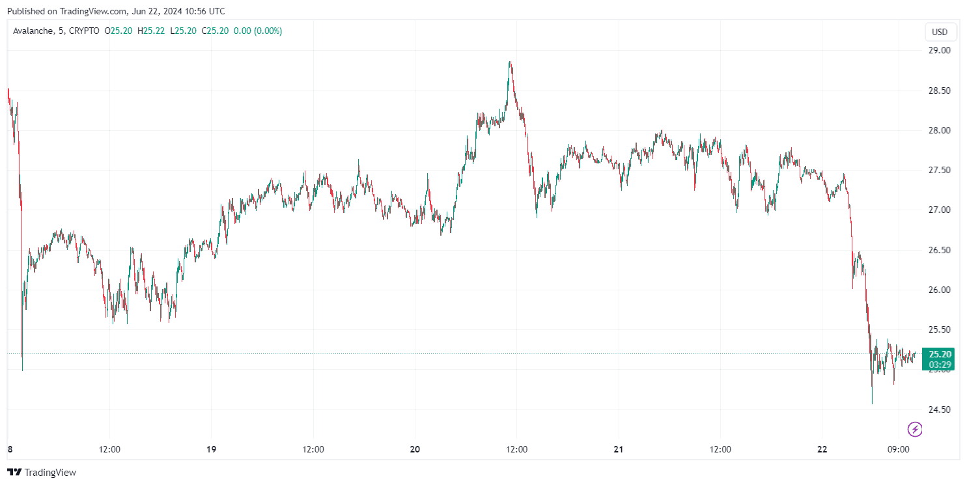Click the 24.50 price axis label

pyautogui.click(x=940, y=409)
